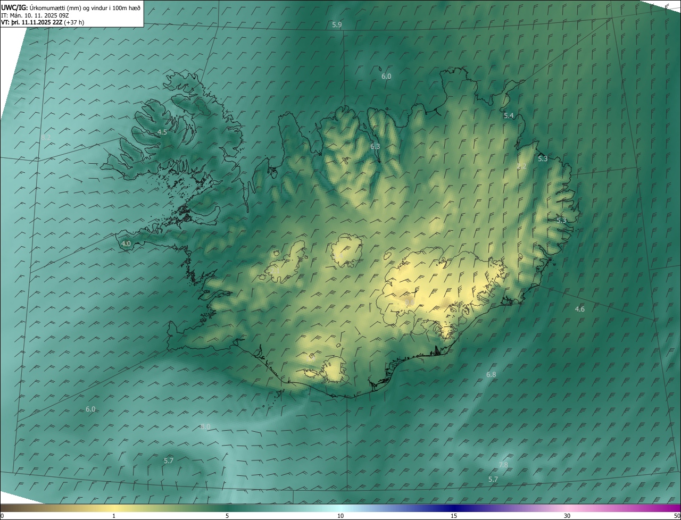Click the valid time 'VT: þri. 11.11.2025 22Z (+37 h)'
681x520 pixels.
click(x=43, y=22)
